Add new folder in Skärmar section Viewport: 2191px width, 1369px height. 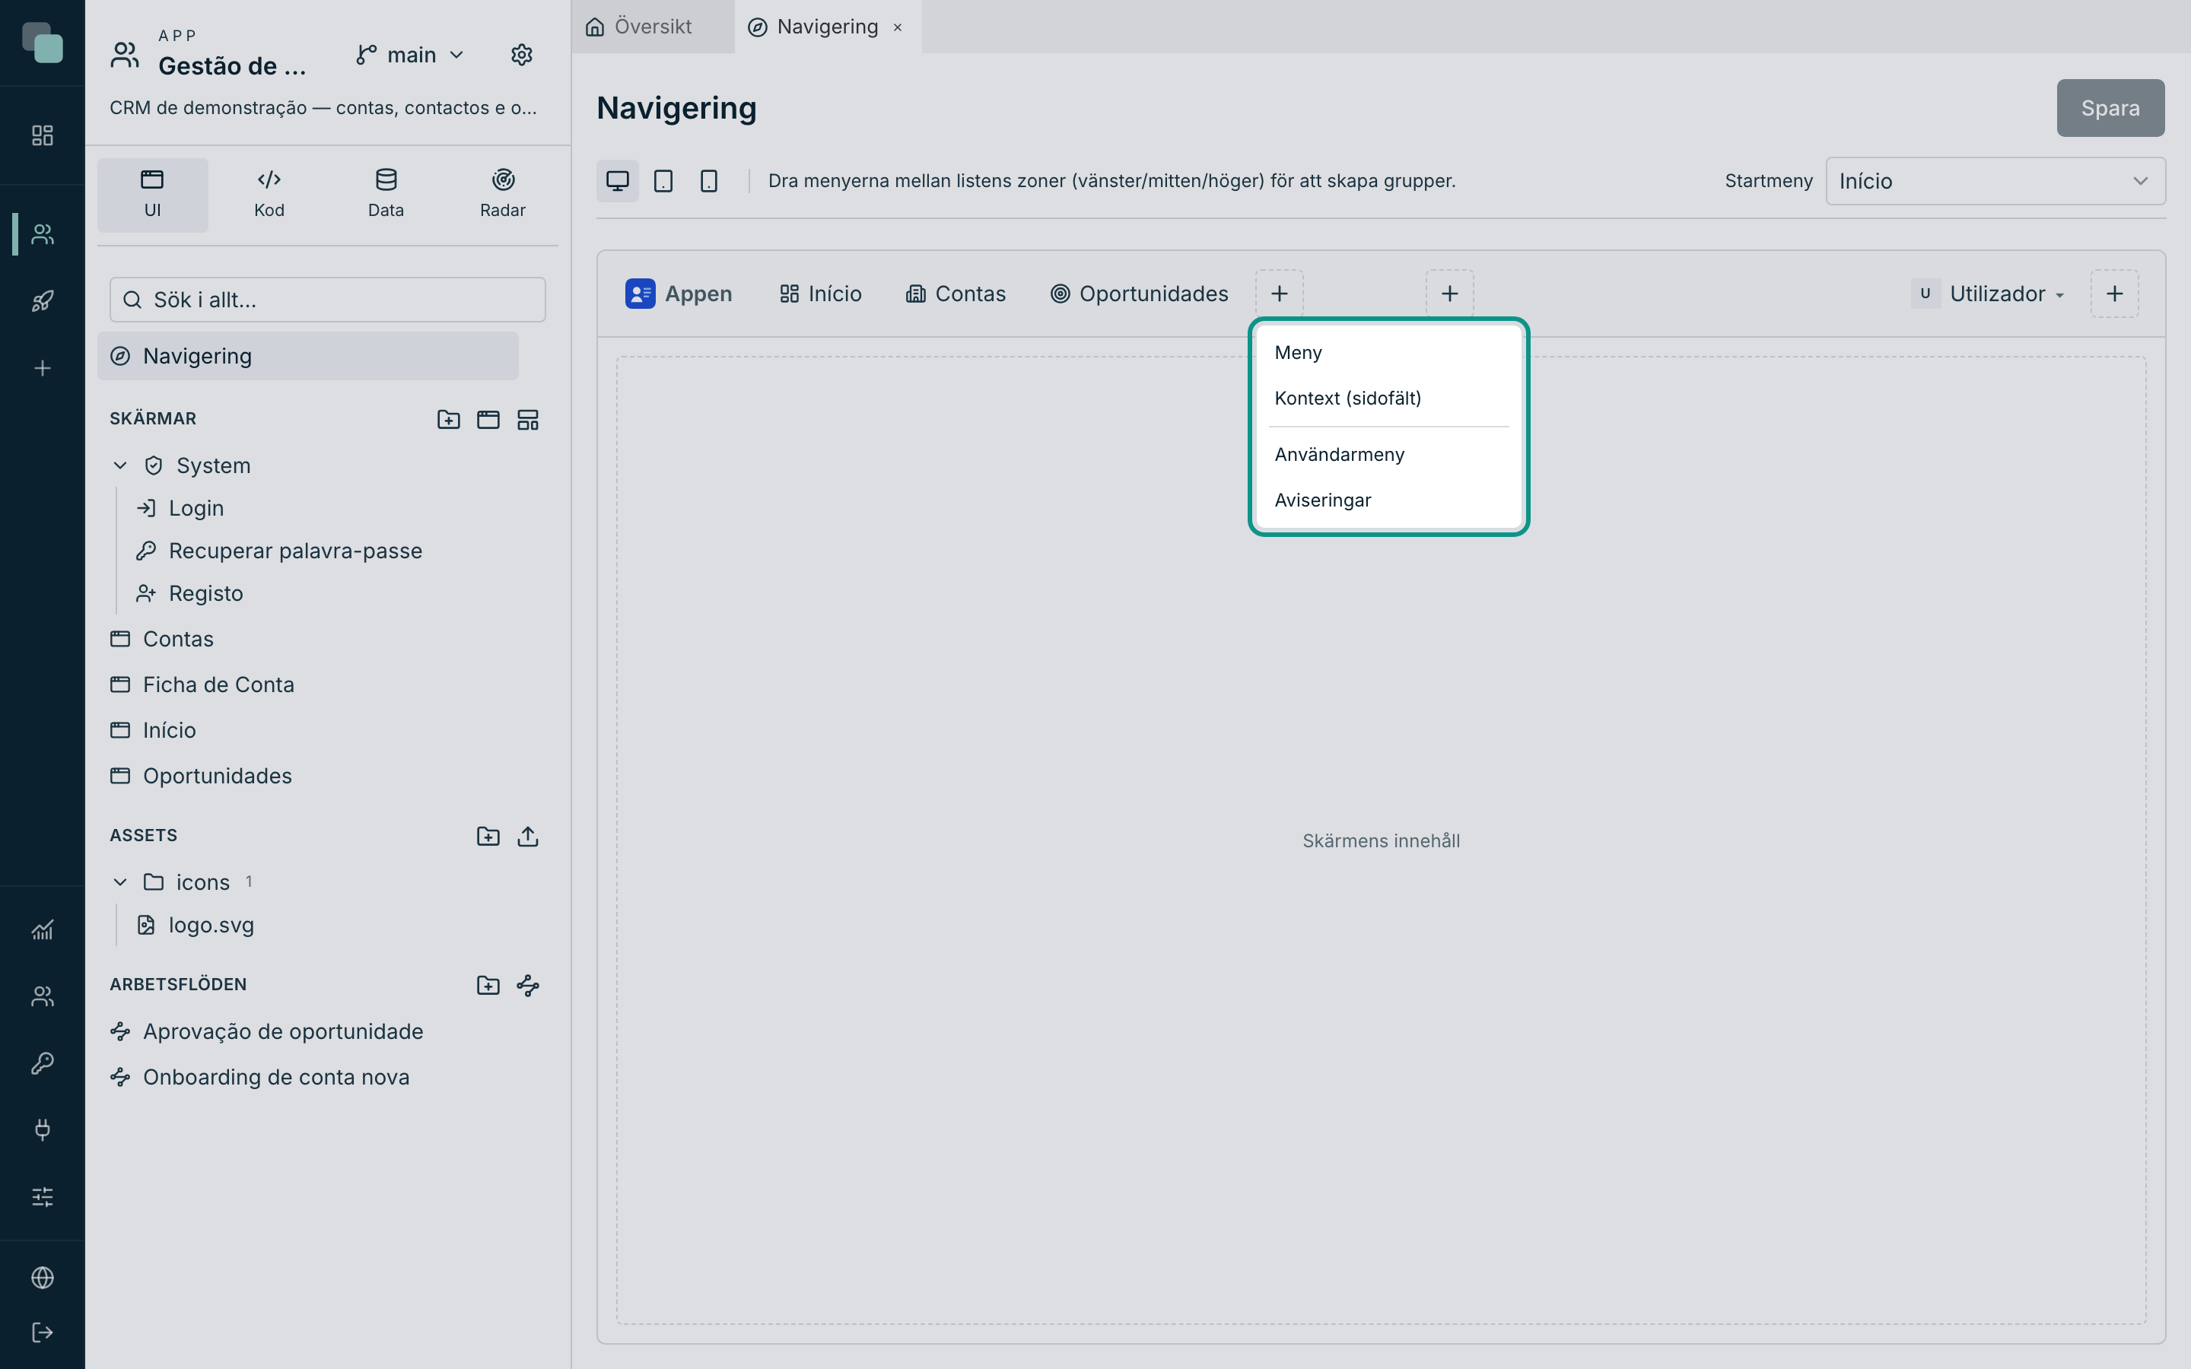tap(448, 419)
